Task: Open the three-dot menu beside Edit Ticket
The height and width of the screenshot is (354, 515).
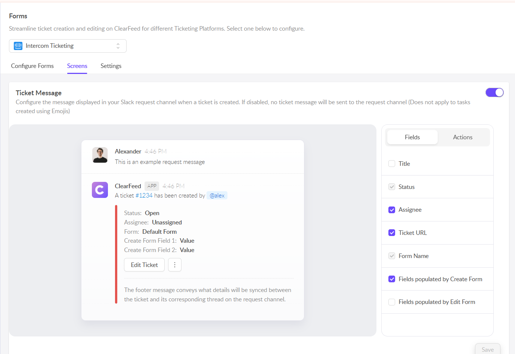Action: click(174, 265)
